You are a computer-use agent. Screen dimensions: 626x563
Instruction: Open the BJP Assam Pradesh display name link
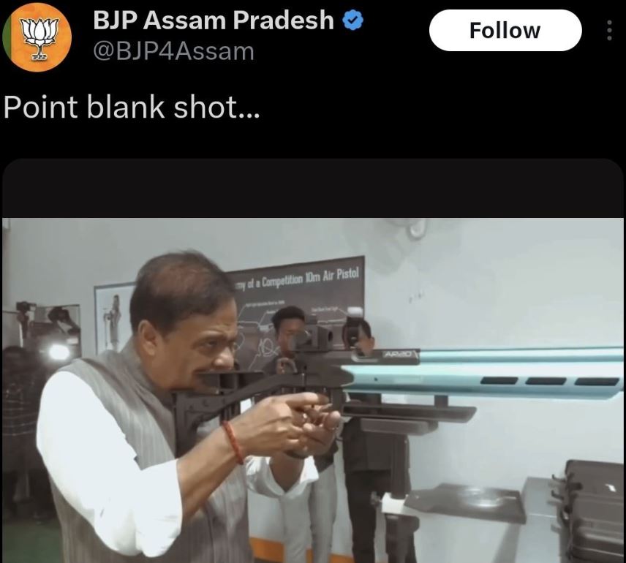(214, 20)
